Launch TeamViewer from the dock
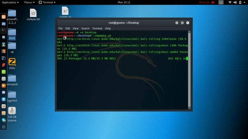This screenshot has width=248, height=139. coord(3,99)
